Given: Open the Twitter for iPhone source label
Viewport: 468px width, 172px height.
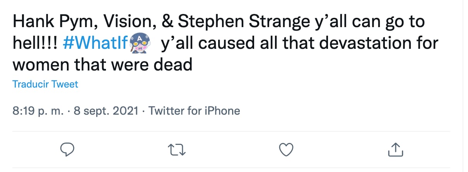Looking at the screenshot, I should (194, 111).
